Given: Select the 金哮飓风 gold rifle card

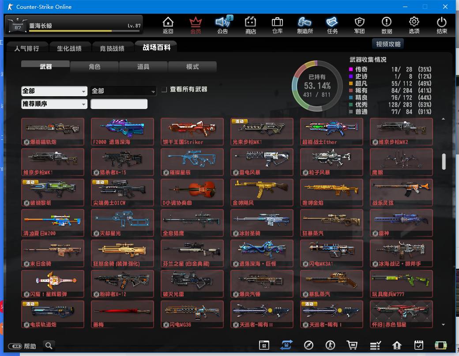Looking at the screenshot, I should 262,192.
